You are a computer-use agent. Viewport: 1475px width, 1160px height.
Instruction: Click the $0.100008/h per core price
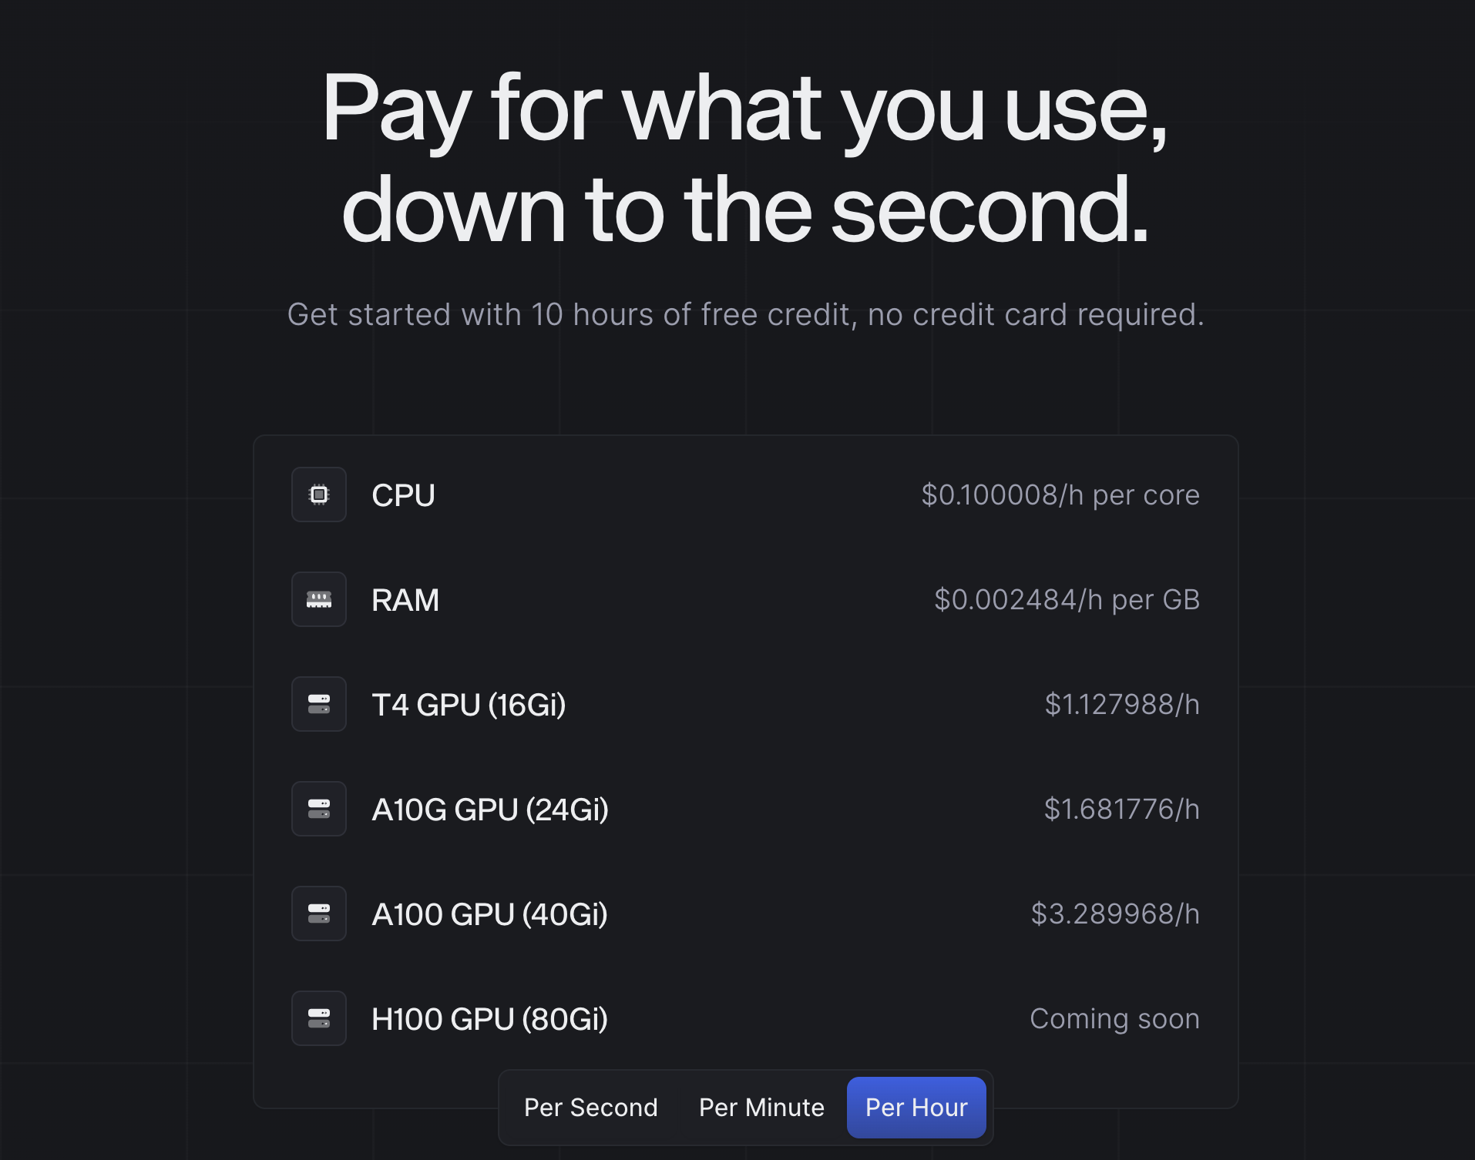pos(1059,495)
